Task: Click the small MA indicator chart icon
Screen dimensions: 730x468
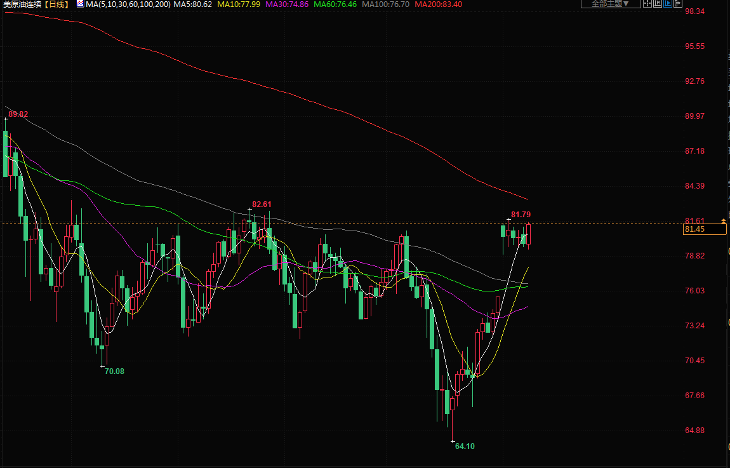Action: (80, 4)
